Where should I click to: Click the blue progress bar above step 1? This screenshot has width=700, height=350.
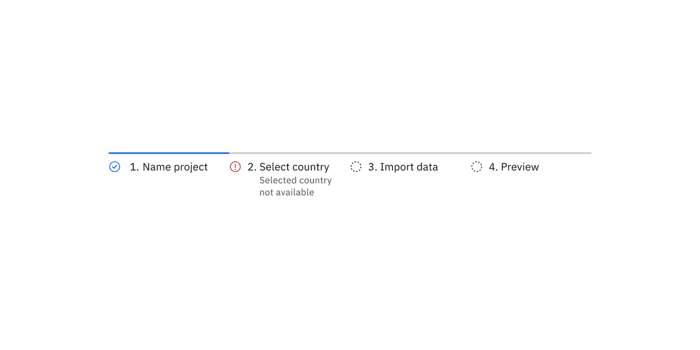coord(168,153)
